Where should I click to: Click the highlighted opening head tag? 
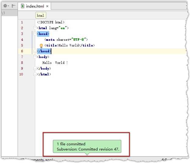(43, 34)
